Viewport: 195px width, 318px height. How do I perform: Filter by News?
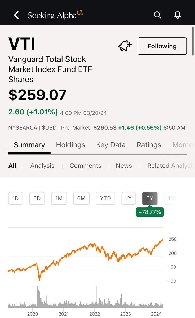124,166
